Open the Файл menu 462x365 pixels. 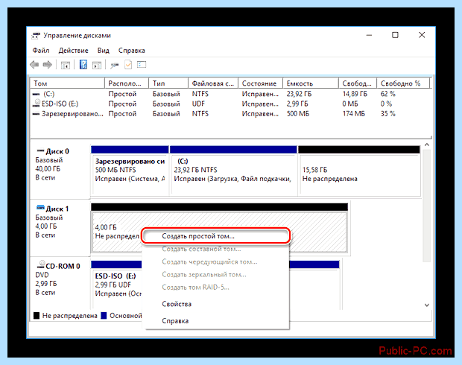(x=41, y=51)
